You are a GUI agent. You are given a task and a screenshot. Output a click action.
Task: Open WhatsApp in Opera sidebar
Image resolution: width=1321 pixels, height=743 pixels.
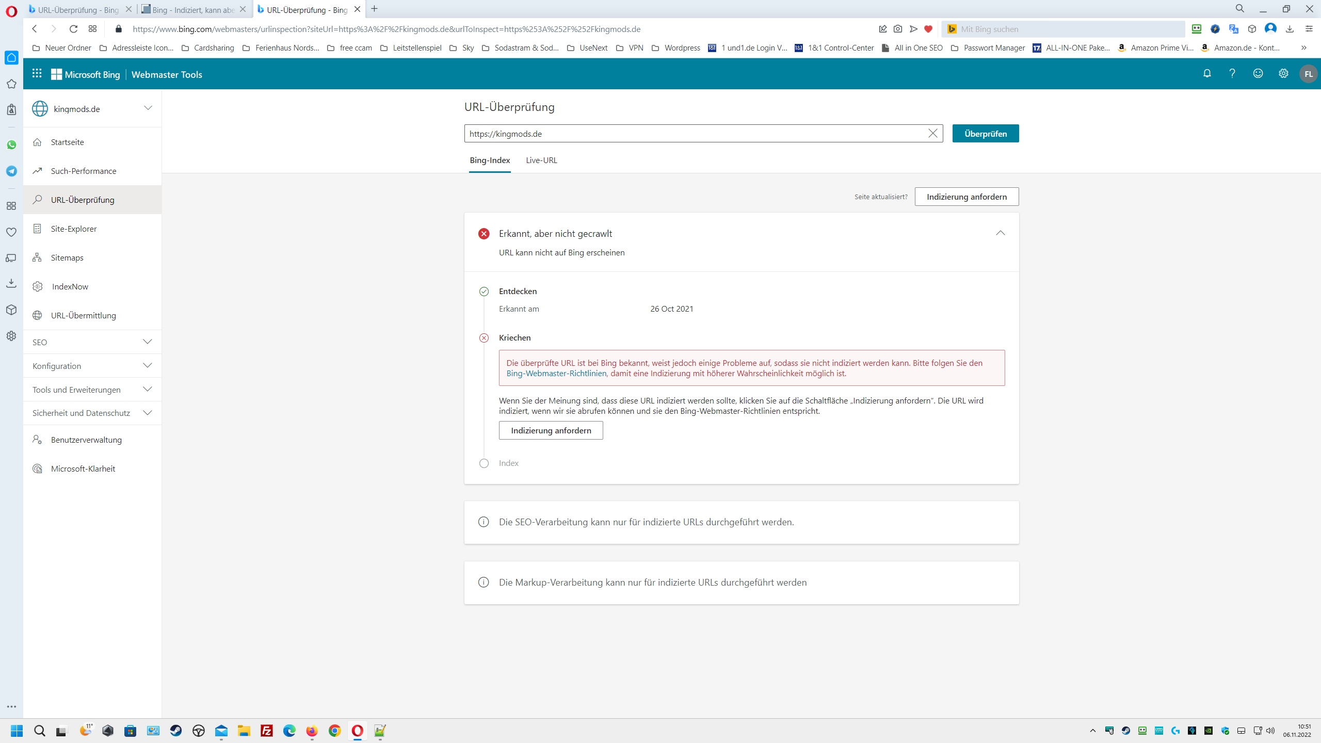(11, 145)
